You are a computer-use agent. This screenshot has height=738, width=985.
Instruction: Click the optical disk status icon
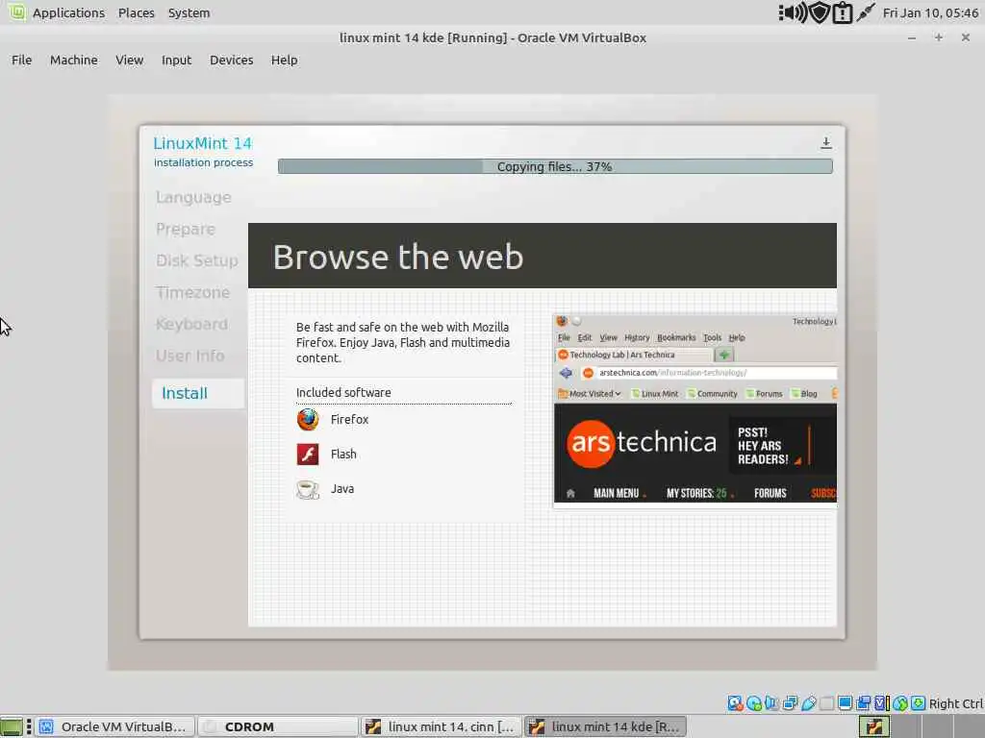tap(754, 703)
